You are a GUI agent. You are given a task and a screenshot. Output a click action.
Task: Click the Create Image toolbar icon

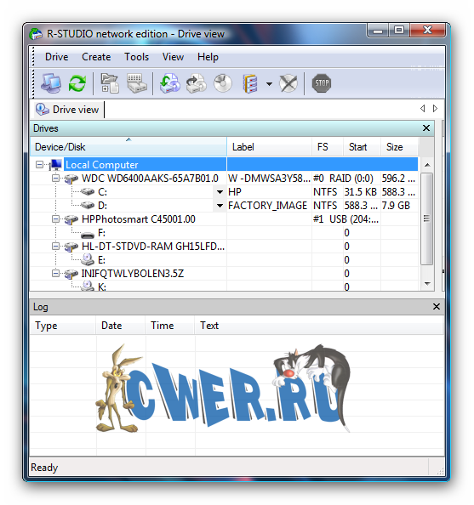pos(197,83)
